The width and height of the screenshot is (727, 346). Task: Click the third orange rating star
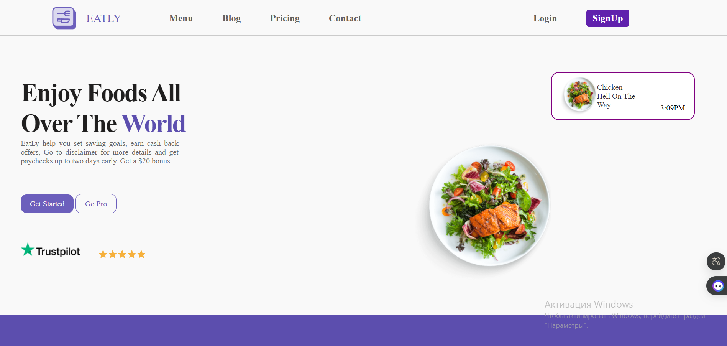[x=122, y=254]
